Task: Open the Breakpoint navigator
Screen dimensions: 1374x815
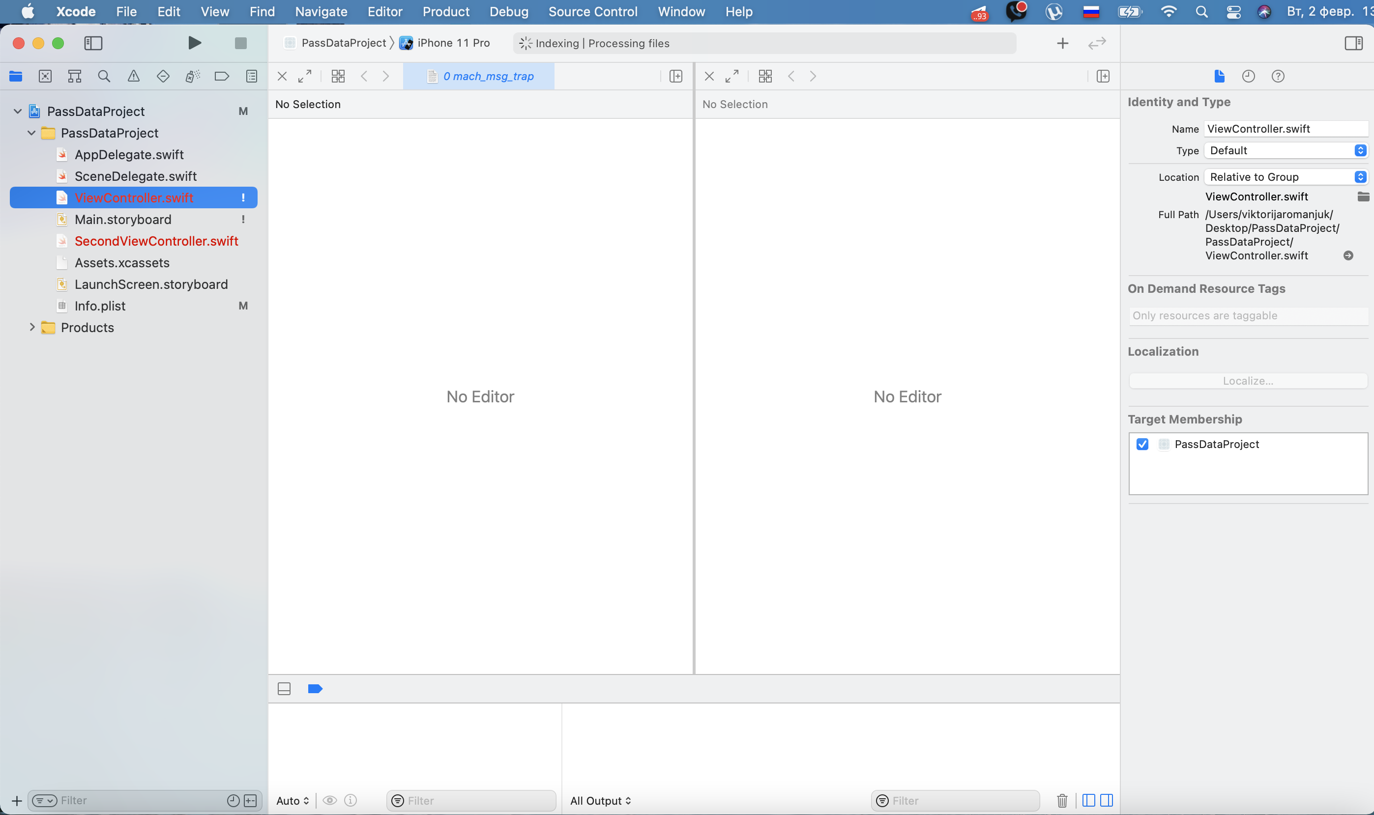Action: (222, 76)
